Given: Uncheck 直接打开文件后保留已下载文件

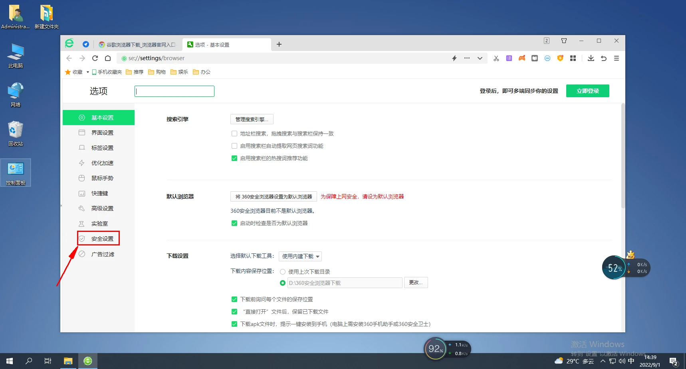Looking at the screenshot, I should 234,312.
